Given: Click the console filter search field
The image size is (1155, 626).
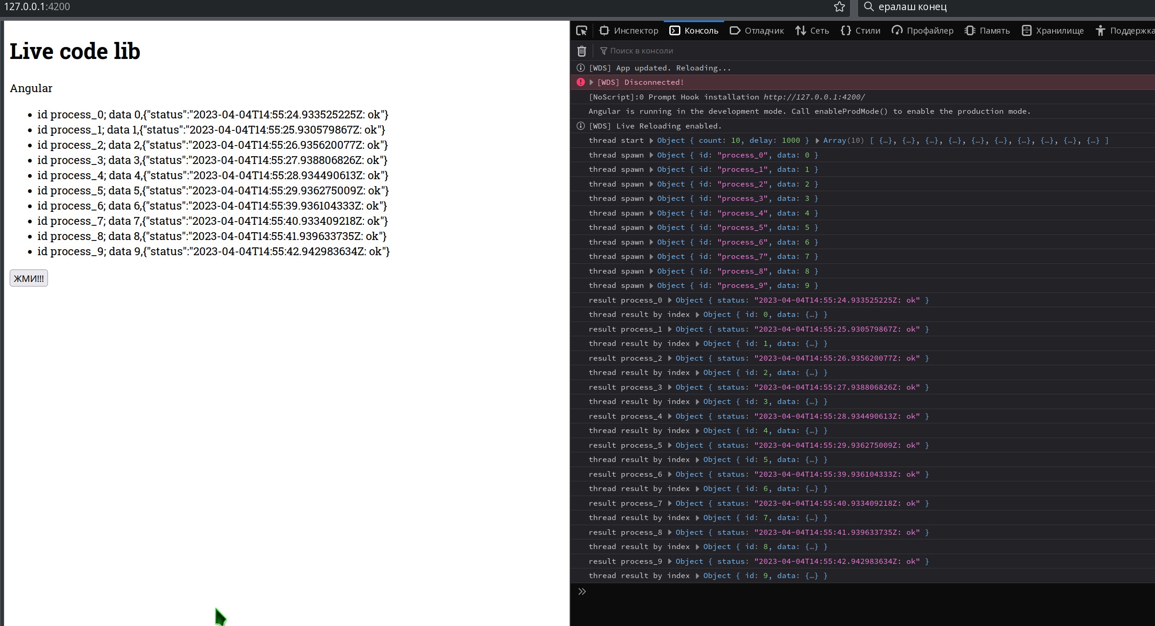Looking at the screenshot, I should coord(641,51).
